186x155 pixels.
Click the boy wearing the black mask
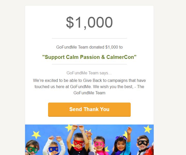point(143,145)
